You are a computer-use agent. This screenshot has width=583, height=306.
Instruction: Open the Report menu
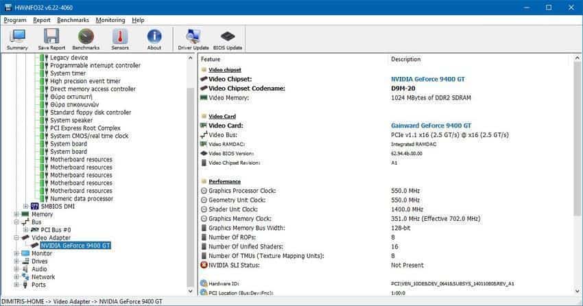[x=42, y=20]
